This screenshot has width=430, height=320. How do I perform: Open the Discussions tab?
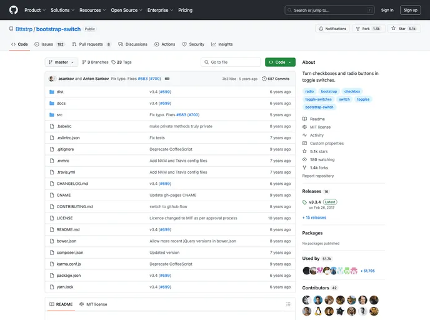click(132, 44)
